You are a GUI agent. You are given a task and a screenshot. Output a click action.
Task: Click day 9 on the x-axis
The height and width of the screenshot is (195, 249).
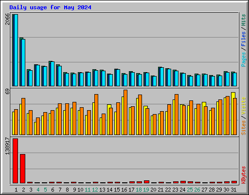point(74,190)
